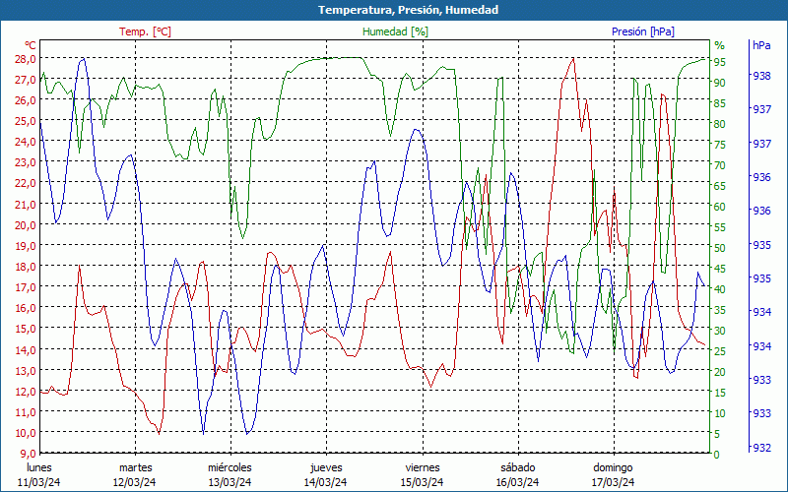Click 75 on the green humidity axis
This screenshot has height=492, width=788.
pyautogui.click(x=720, y=145)
